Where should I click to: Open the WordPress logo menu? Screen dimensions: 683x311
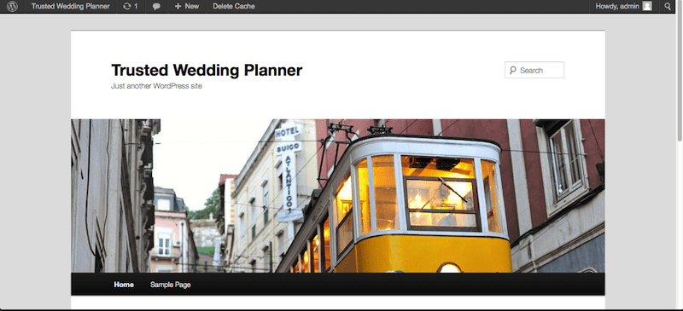12,6
